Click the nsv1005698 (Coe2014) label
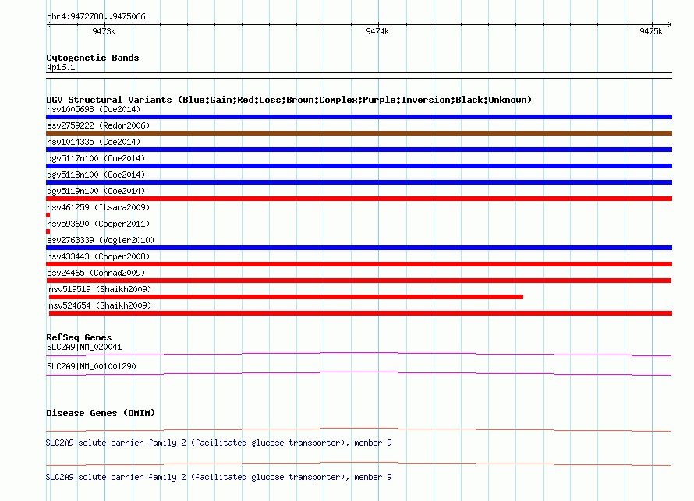The height and width of the screenshot is (501, 694). tap(94, 109)
